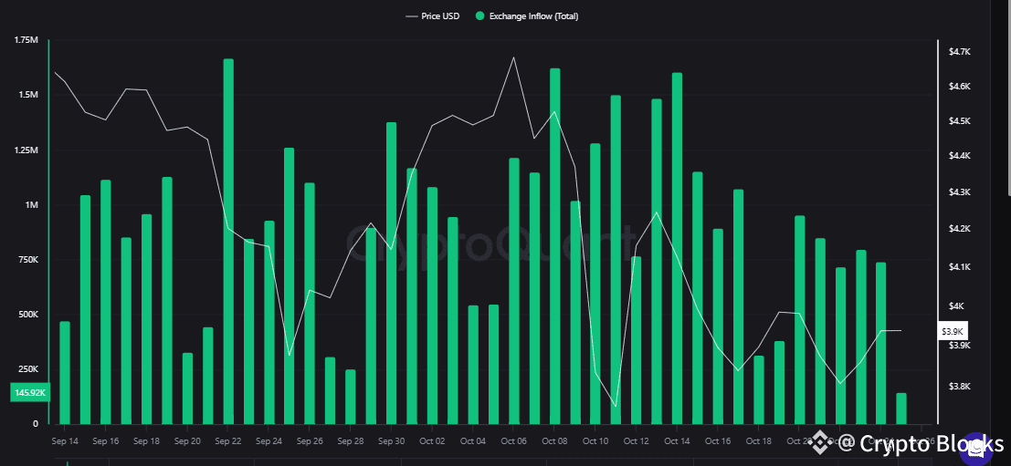Select the Oct 14 exchange inflow bar
1011x466 pixels.
[x=677, y=248]
